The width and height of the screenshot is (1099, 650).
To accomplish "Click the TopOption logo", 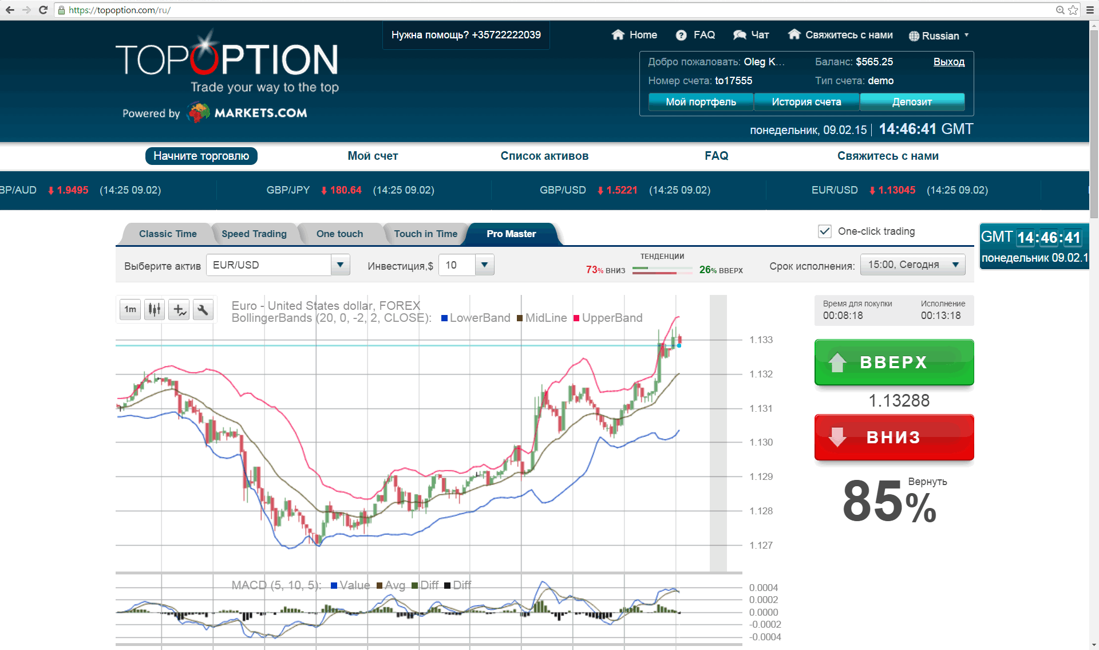I will pos(227,61).
